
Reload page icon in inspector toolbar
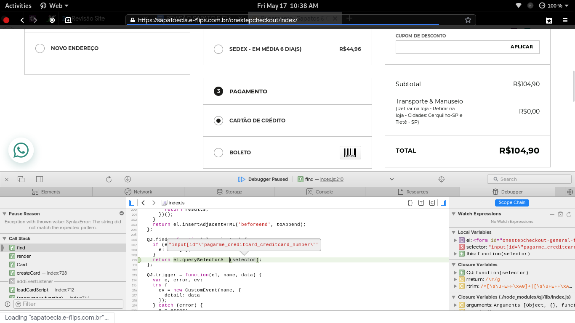pos(109,179)
